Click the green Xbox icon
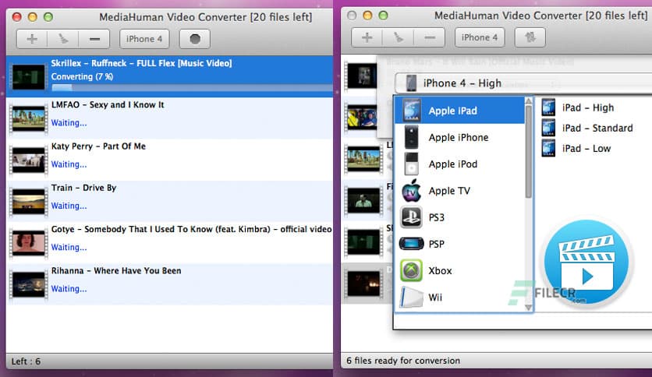This screenshot has width=652, height=377. (x=411, y=270)
